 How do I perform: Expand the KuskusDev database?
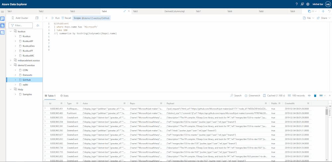click(x=15, y=46)
